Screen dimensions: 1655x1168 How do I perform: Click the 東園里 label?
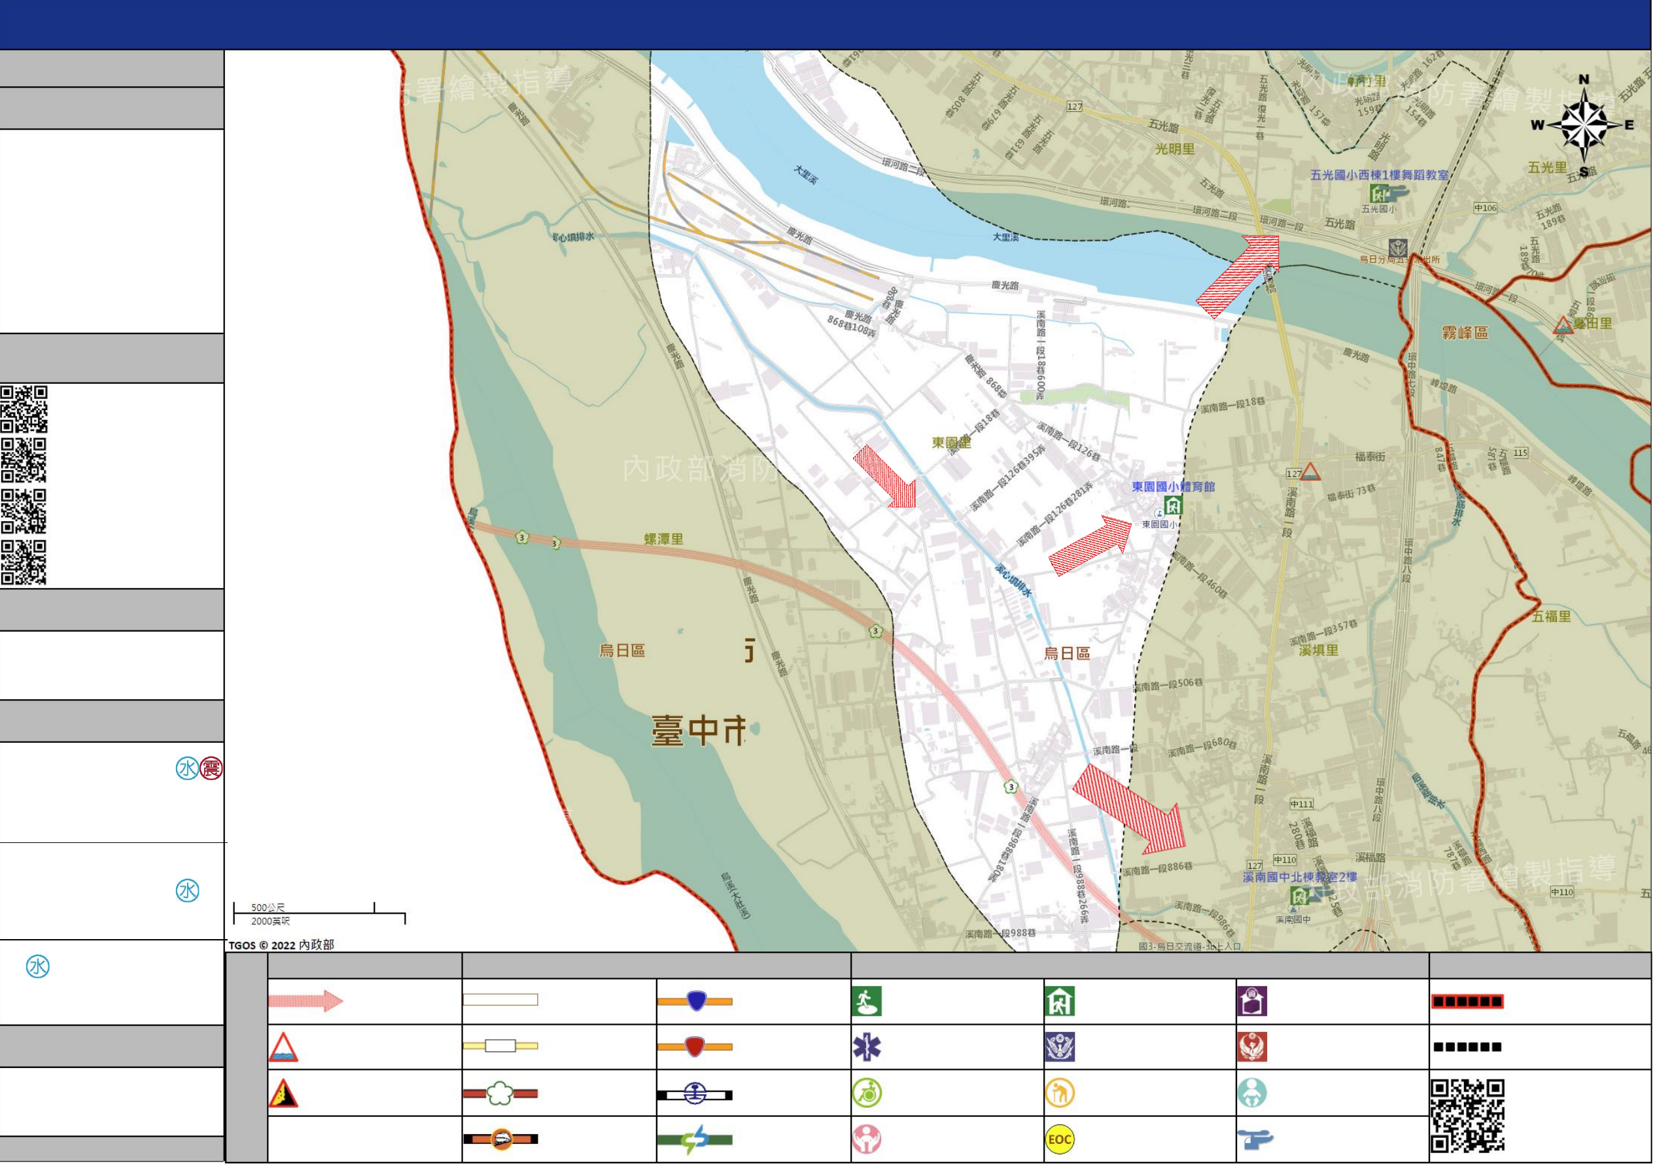pyautogui.click(x=952, y=443)
